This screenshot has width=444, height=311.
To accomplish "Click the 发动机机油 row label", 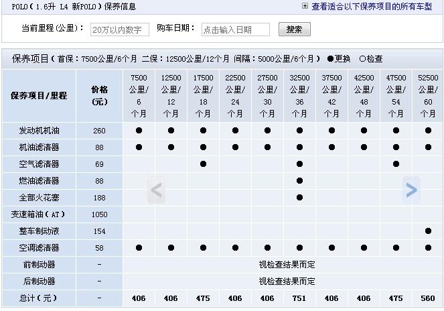I will coord(39,131).
